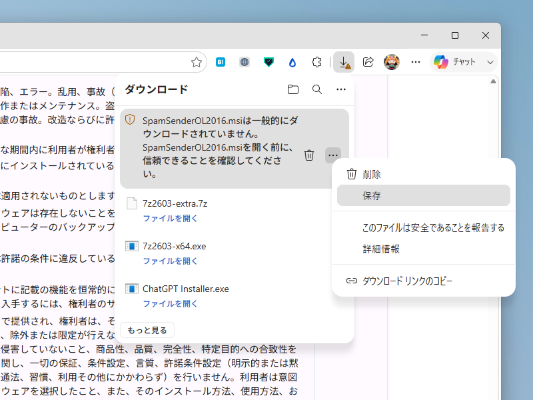Viewport: 533px width, 400px height.
Task: Click the もっと見る button
Action: (x=147, y=330)
